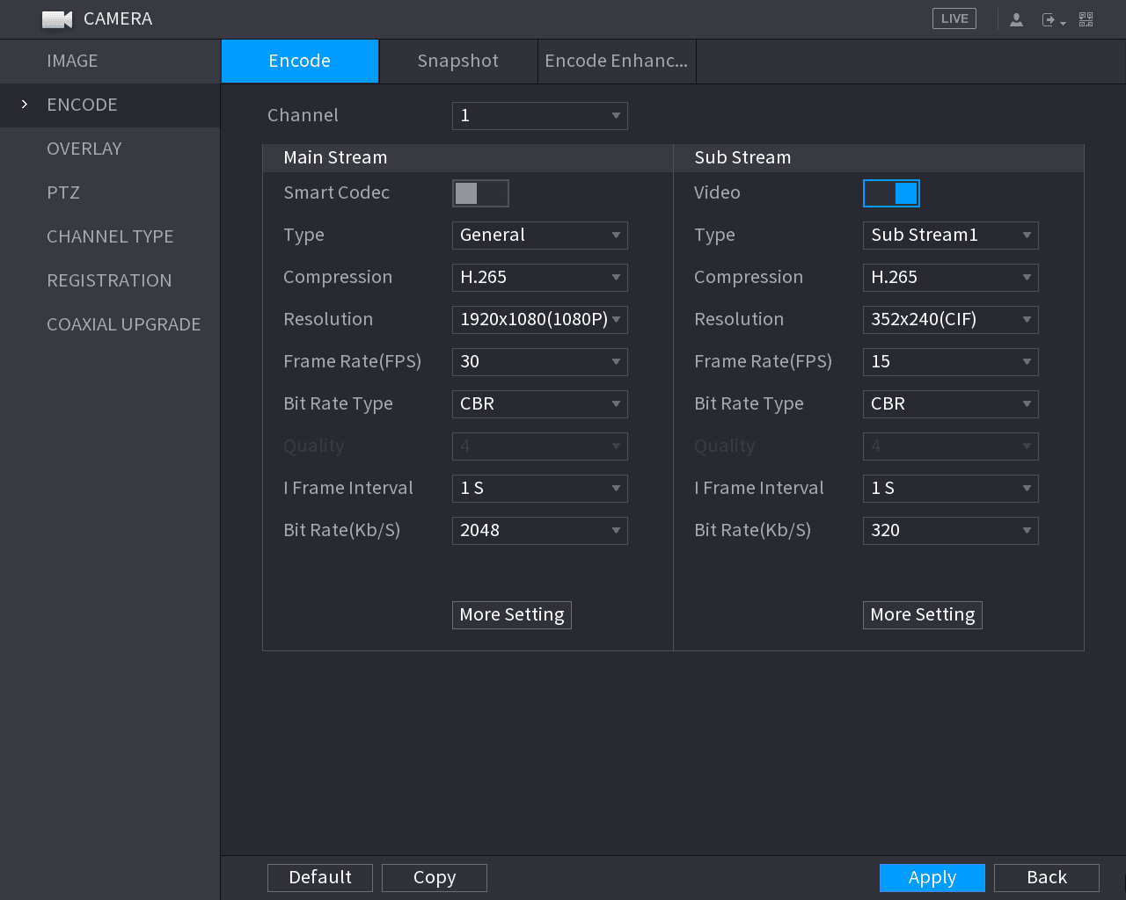
Task: Open Main Stream I Frame Interval dropdown
Action: [x=540, y=489]
